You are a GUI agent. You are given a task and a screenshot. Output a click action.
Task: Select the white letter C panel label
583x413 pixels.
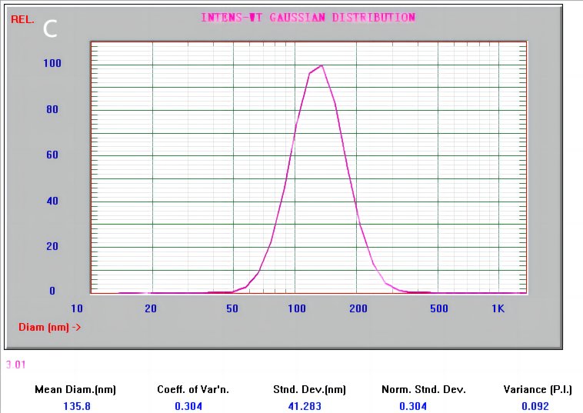(51, 29)
